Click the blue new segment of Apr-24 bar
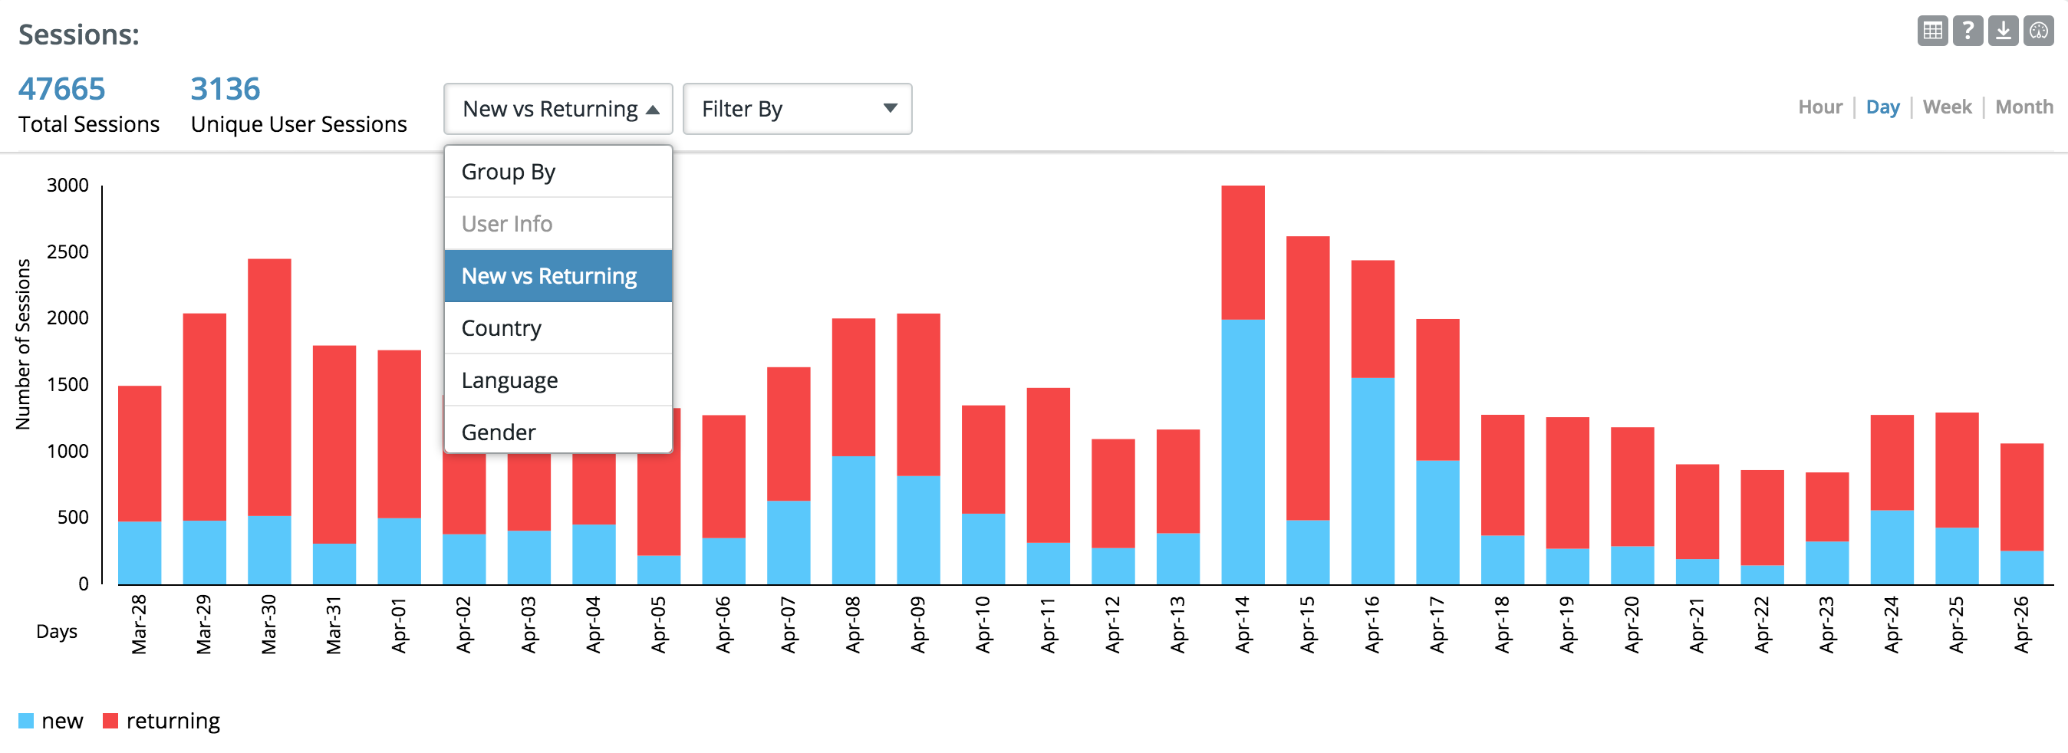Screen dimensions: 2068x753 coord(1892,547)
